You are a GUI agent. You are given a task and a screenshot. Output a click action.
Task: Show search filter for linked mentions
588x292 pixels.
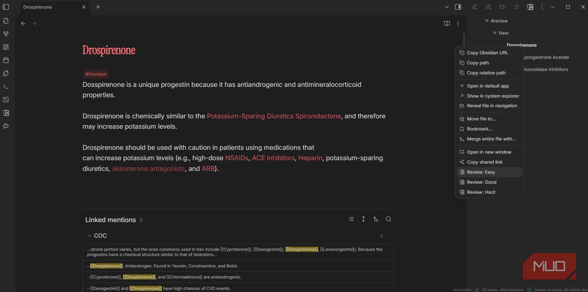tap(388, 219)
